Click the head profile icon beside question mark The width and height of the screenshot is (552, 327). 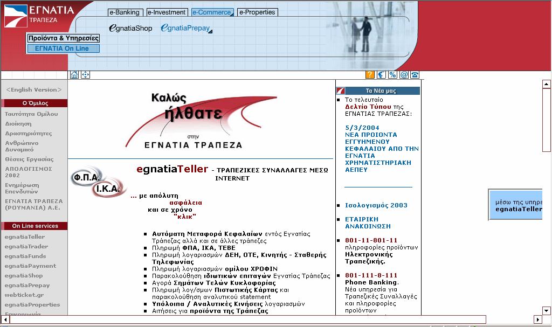[x=381, y=75]
